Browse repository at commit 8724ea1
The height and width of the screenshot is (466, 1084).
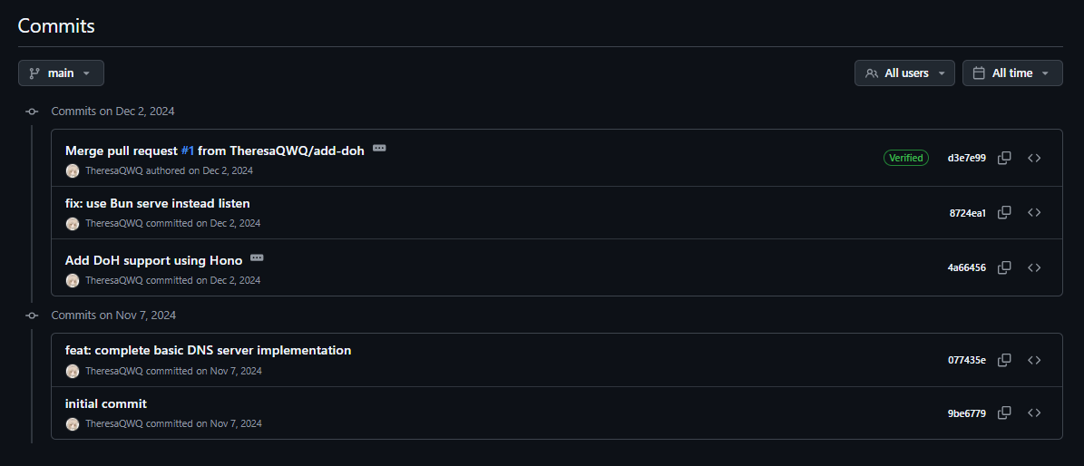1034,213
